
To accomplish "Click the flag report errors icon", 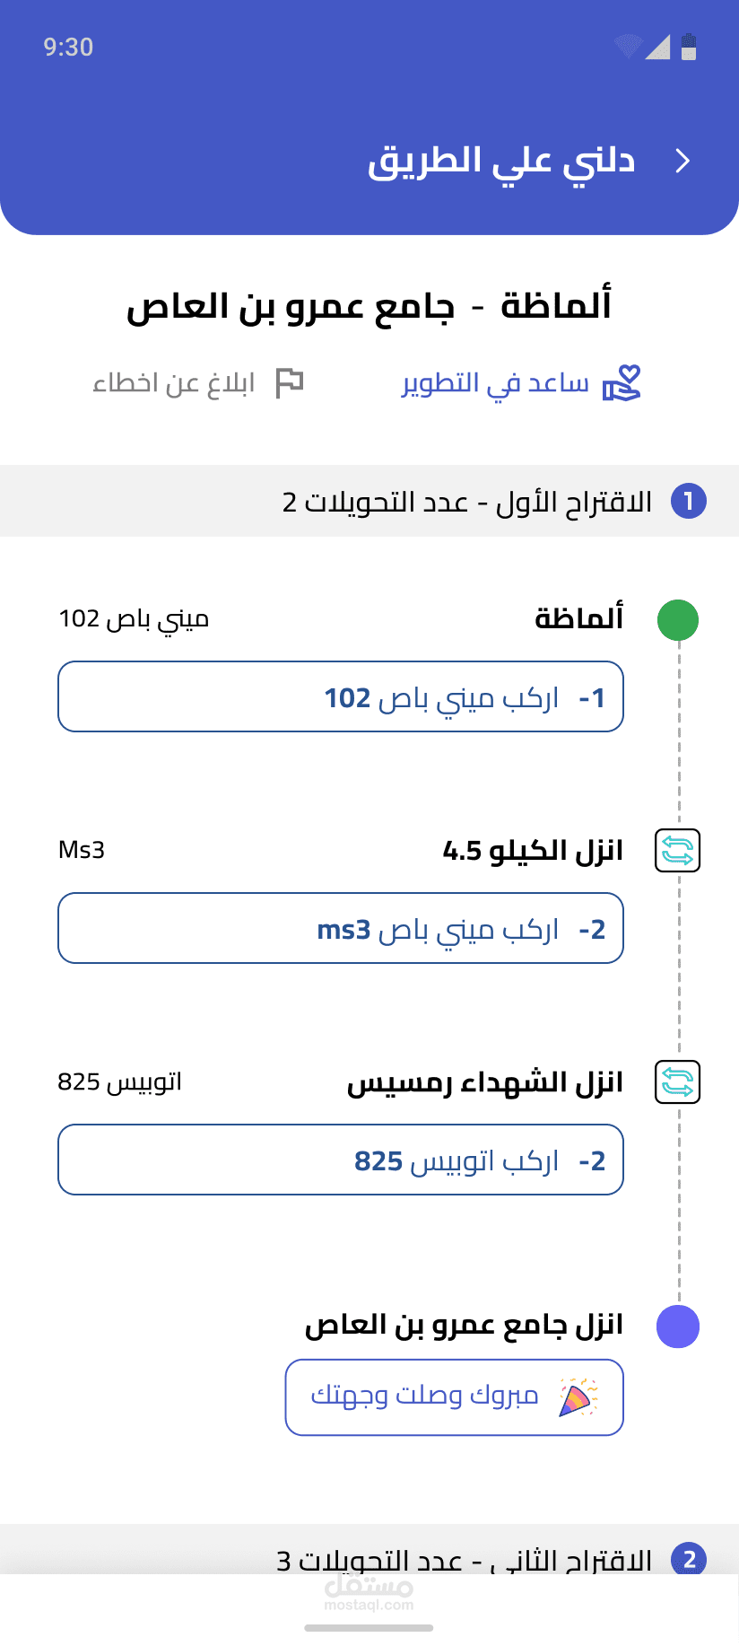I will click(x=290, y=383).
